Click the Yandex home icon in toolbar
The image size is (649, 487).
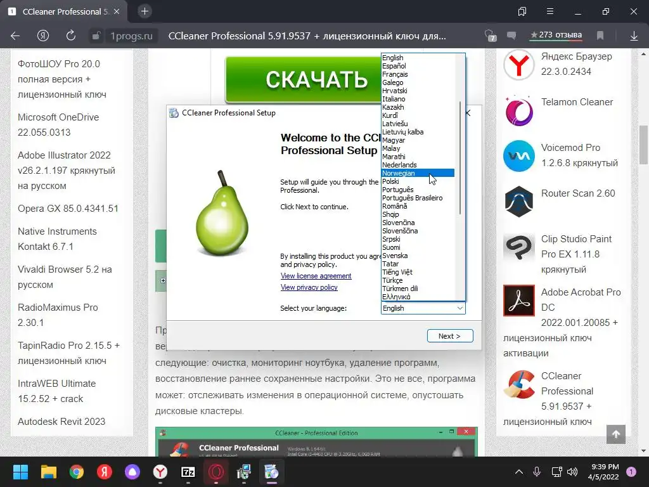[x=43, y=36]
